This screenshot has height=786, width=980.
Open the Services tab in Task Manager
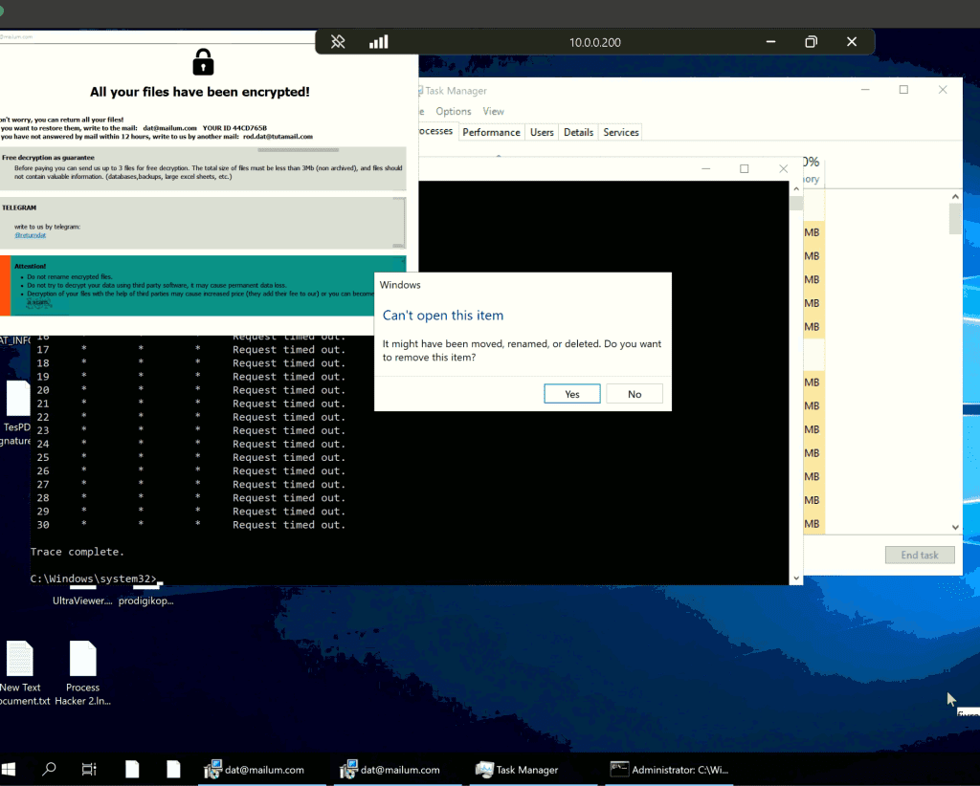tap(621, 132)
